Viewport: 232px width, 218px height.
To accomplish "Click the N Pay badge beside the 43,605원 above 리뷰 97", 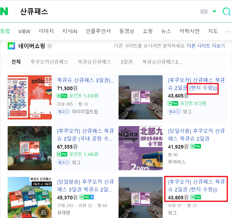I will pyautogui.click(x=196, y=197).
